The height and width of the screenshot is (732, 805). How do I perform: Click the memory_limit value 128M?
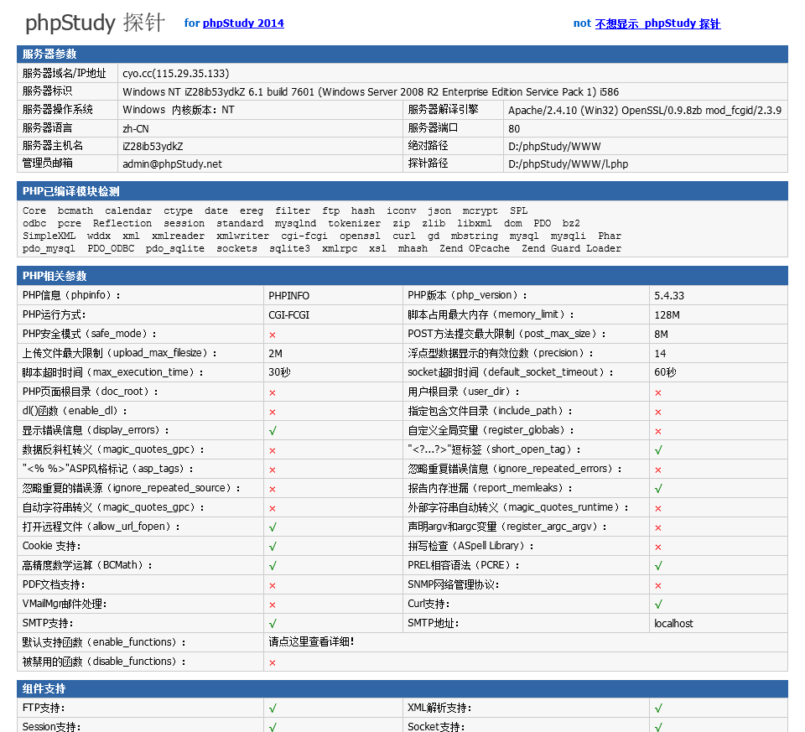pos(667,315)
